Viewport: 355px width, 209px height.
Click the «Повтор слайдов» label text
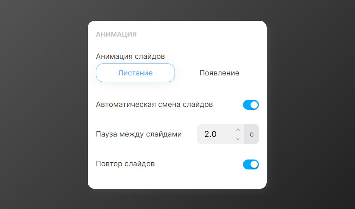[x=125, y=164]
